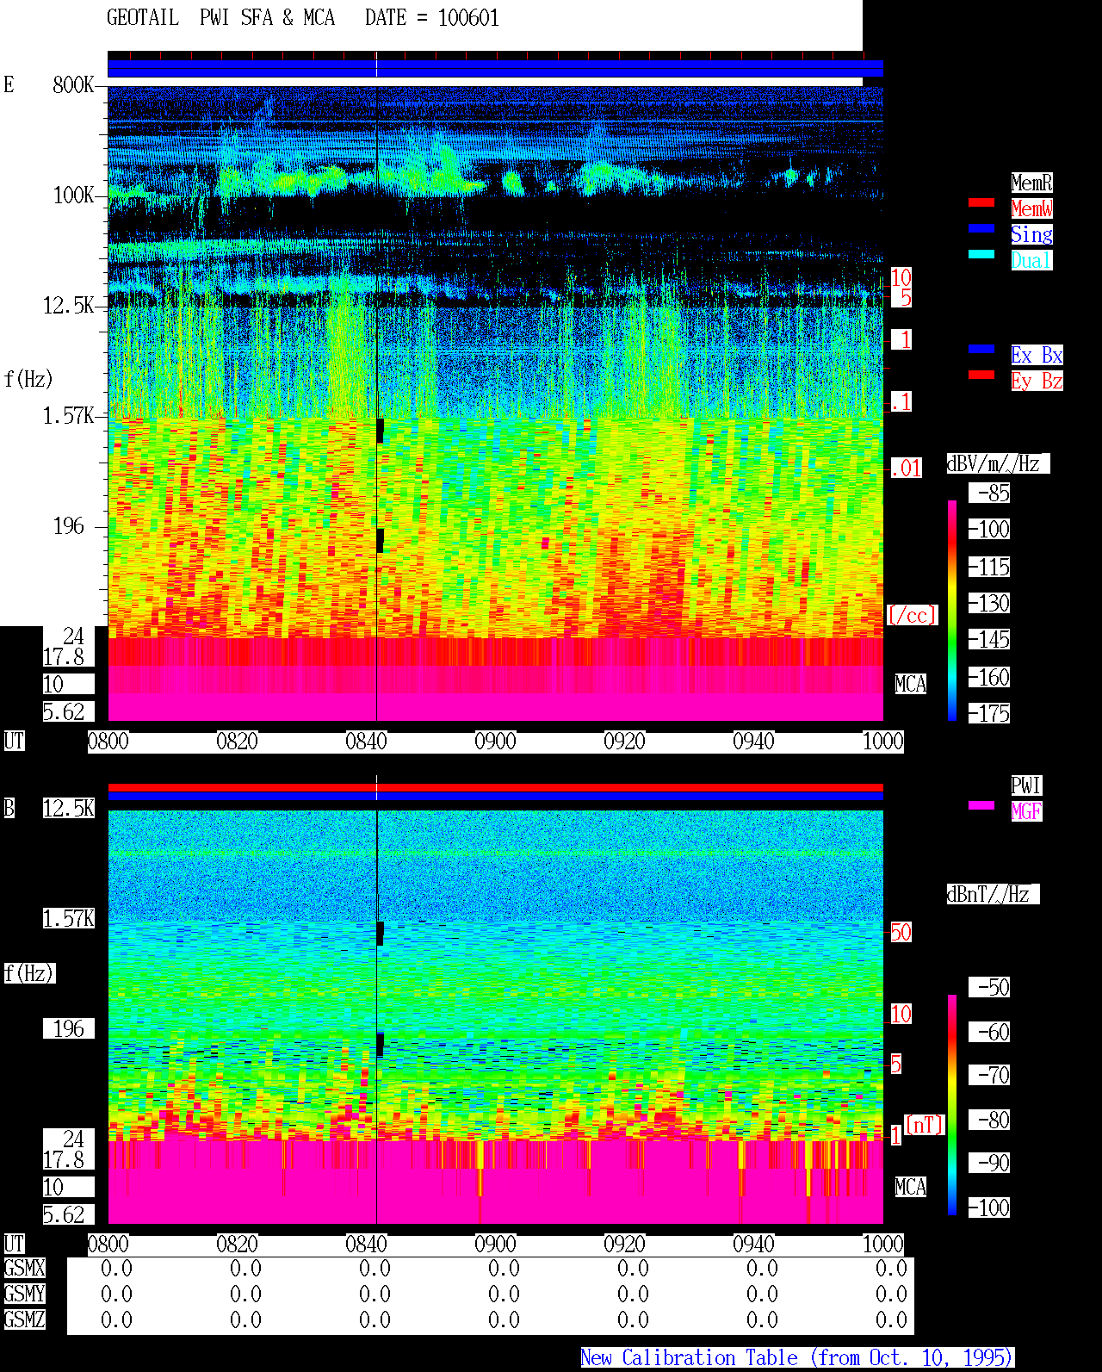Click the magenta MGF legend swatch
Viewport: 1102px width, 1372px height.
(x=981, y=805)
